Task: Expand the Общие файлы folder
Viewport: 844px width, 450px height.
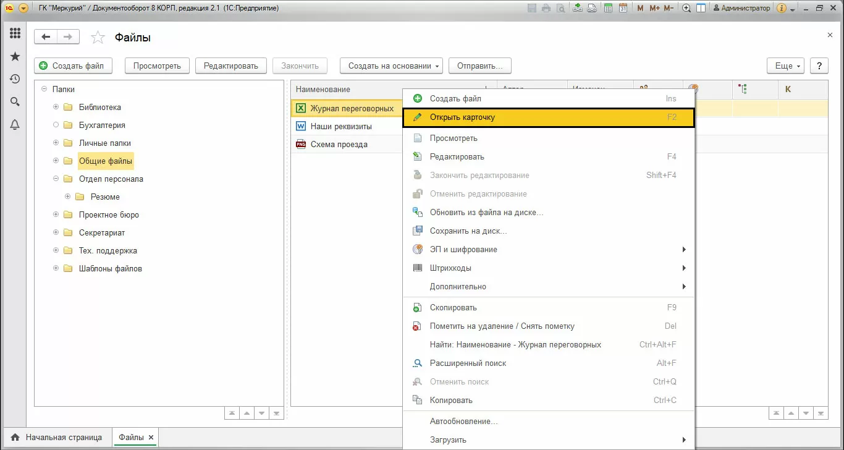Action: 56,161
